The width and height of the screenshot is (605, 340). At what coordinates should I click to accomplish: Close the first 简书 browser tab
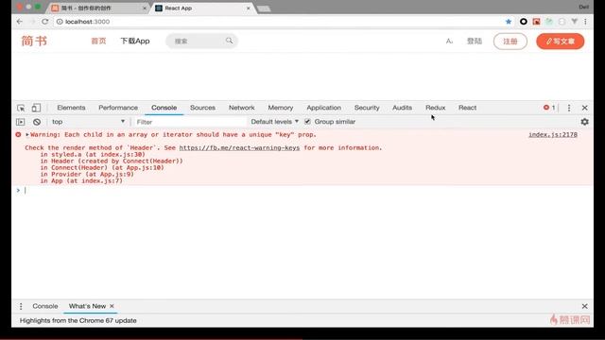tap(145, 8)
